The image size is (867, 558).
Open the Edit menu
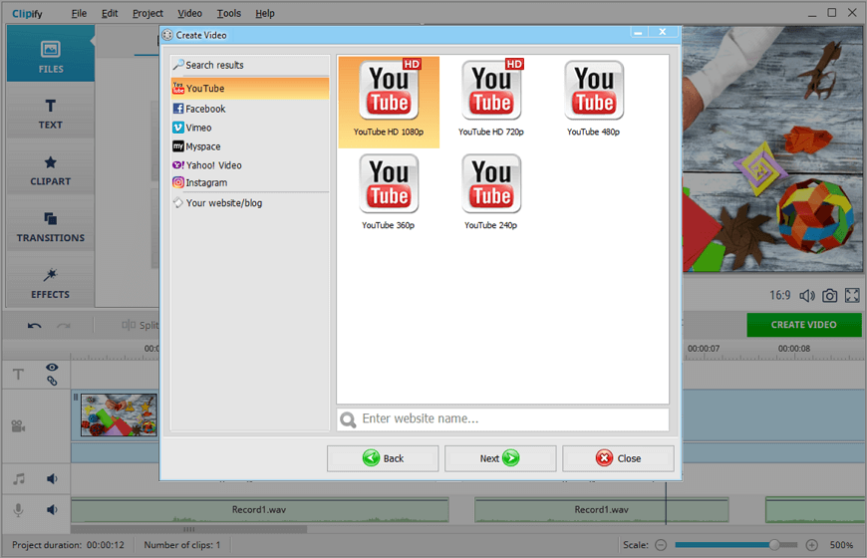point(110,13)
